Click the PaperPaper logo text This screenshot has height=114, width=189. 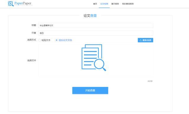pos(23,3)
